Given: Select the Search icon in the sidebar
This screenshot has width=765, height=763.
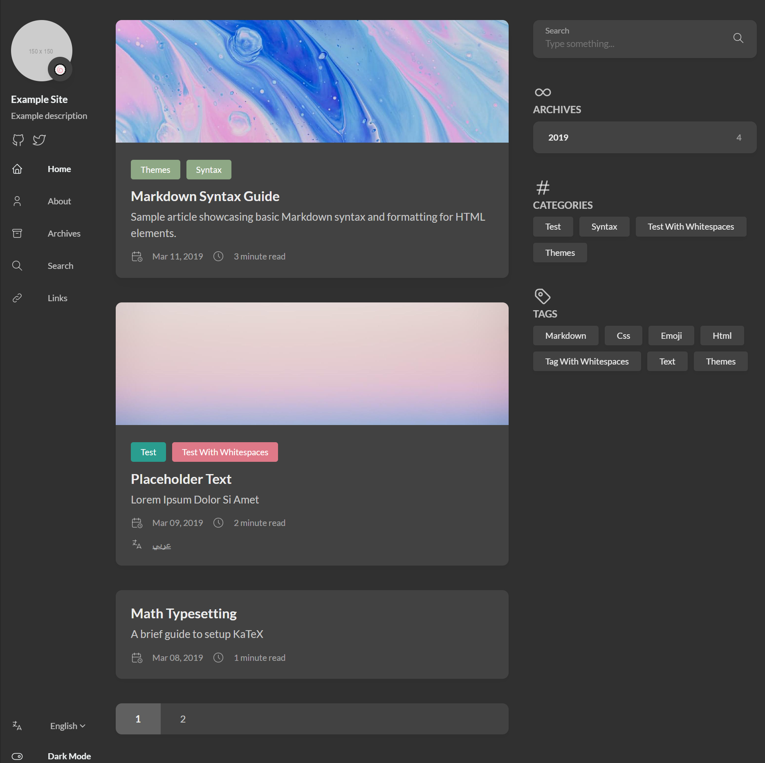Looking at the screenshot, I should click(x=17, y=266).
